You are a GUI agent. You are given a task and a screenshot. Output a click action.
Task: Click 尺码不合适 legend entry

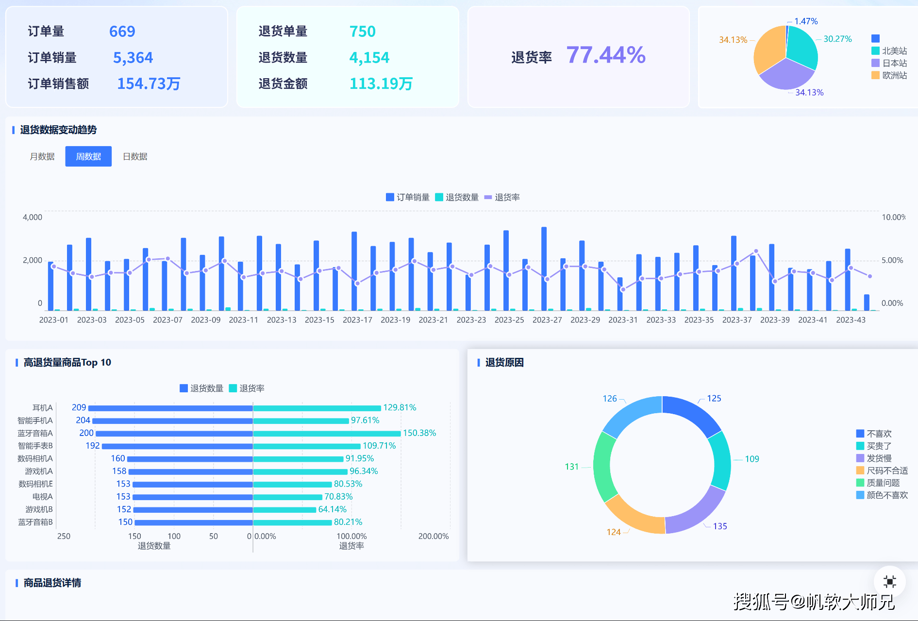tap(882, 470)
